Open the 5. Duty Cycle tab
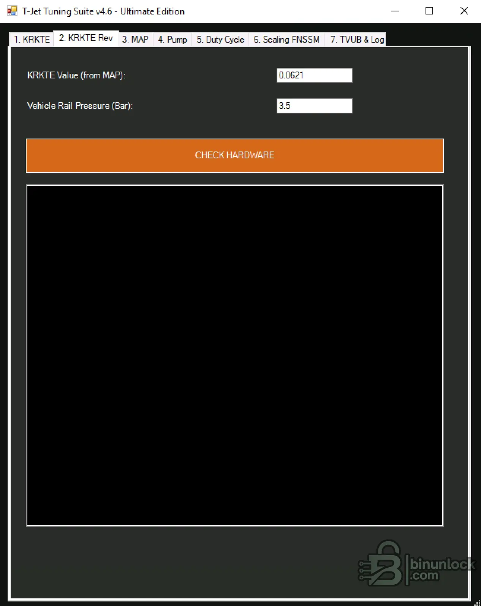This screenshot has width=481, height=606. pos(220,40)
